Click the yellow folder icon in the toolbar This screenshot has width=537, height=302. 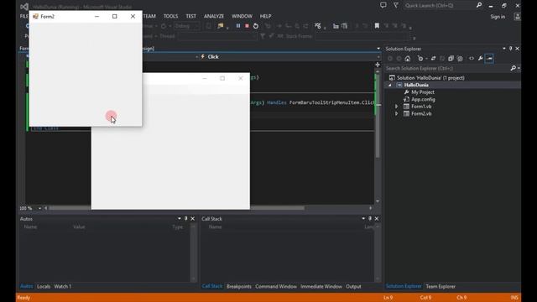pos(220,26)
